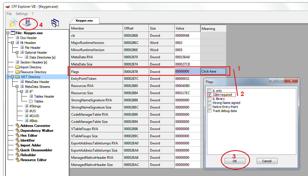This screenshot has width=308, height=176.
Task: Open the Tables Header item
Action: pos(44,96)
